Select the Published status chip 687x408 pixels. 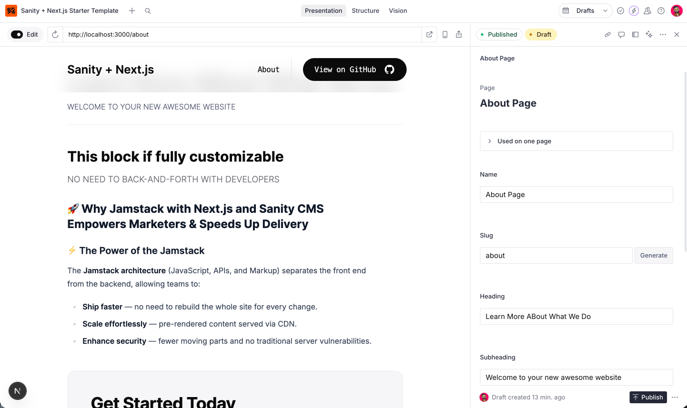pyautogui.click(x=499, y=34)
